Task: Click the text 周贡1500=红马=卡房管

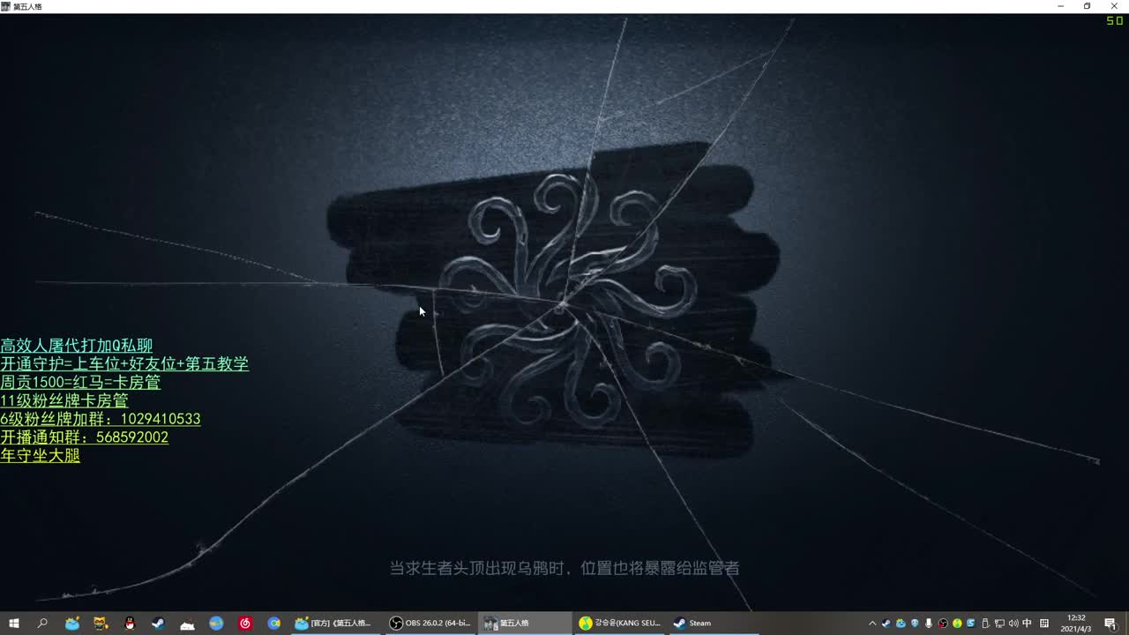Action: click(80, 383)
